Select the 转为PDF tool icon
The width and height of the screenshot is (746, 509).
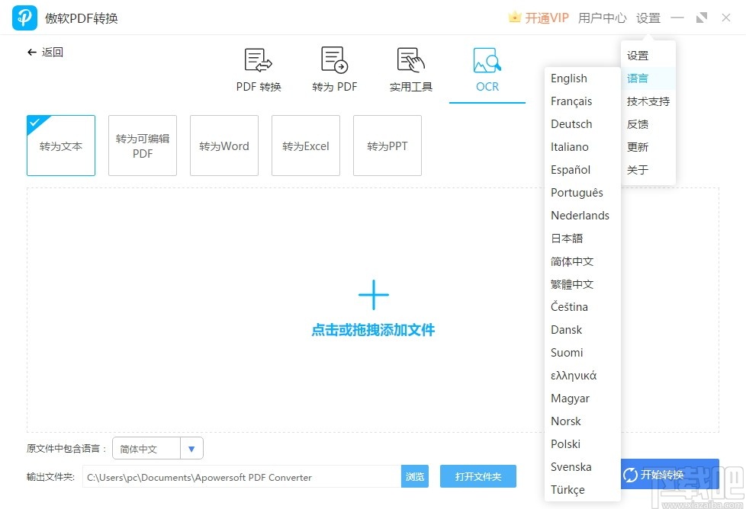(333, 69)
